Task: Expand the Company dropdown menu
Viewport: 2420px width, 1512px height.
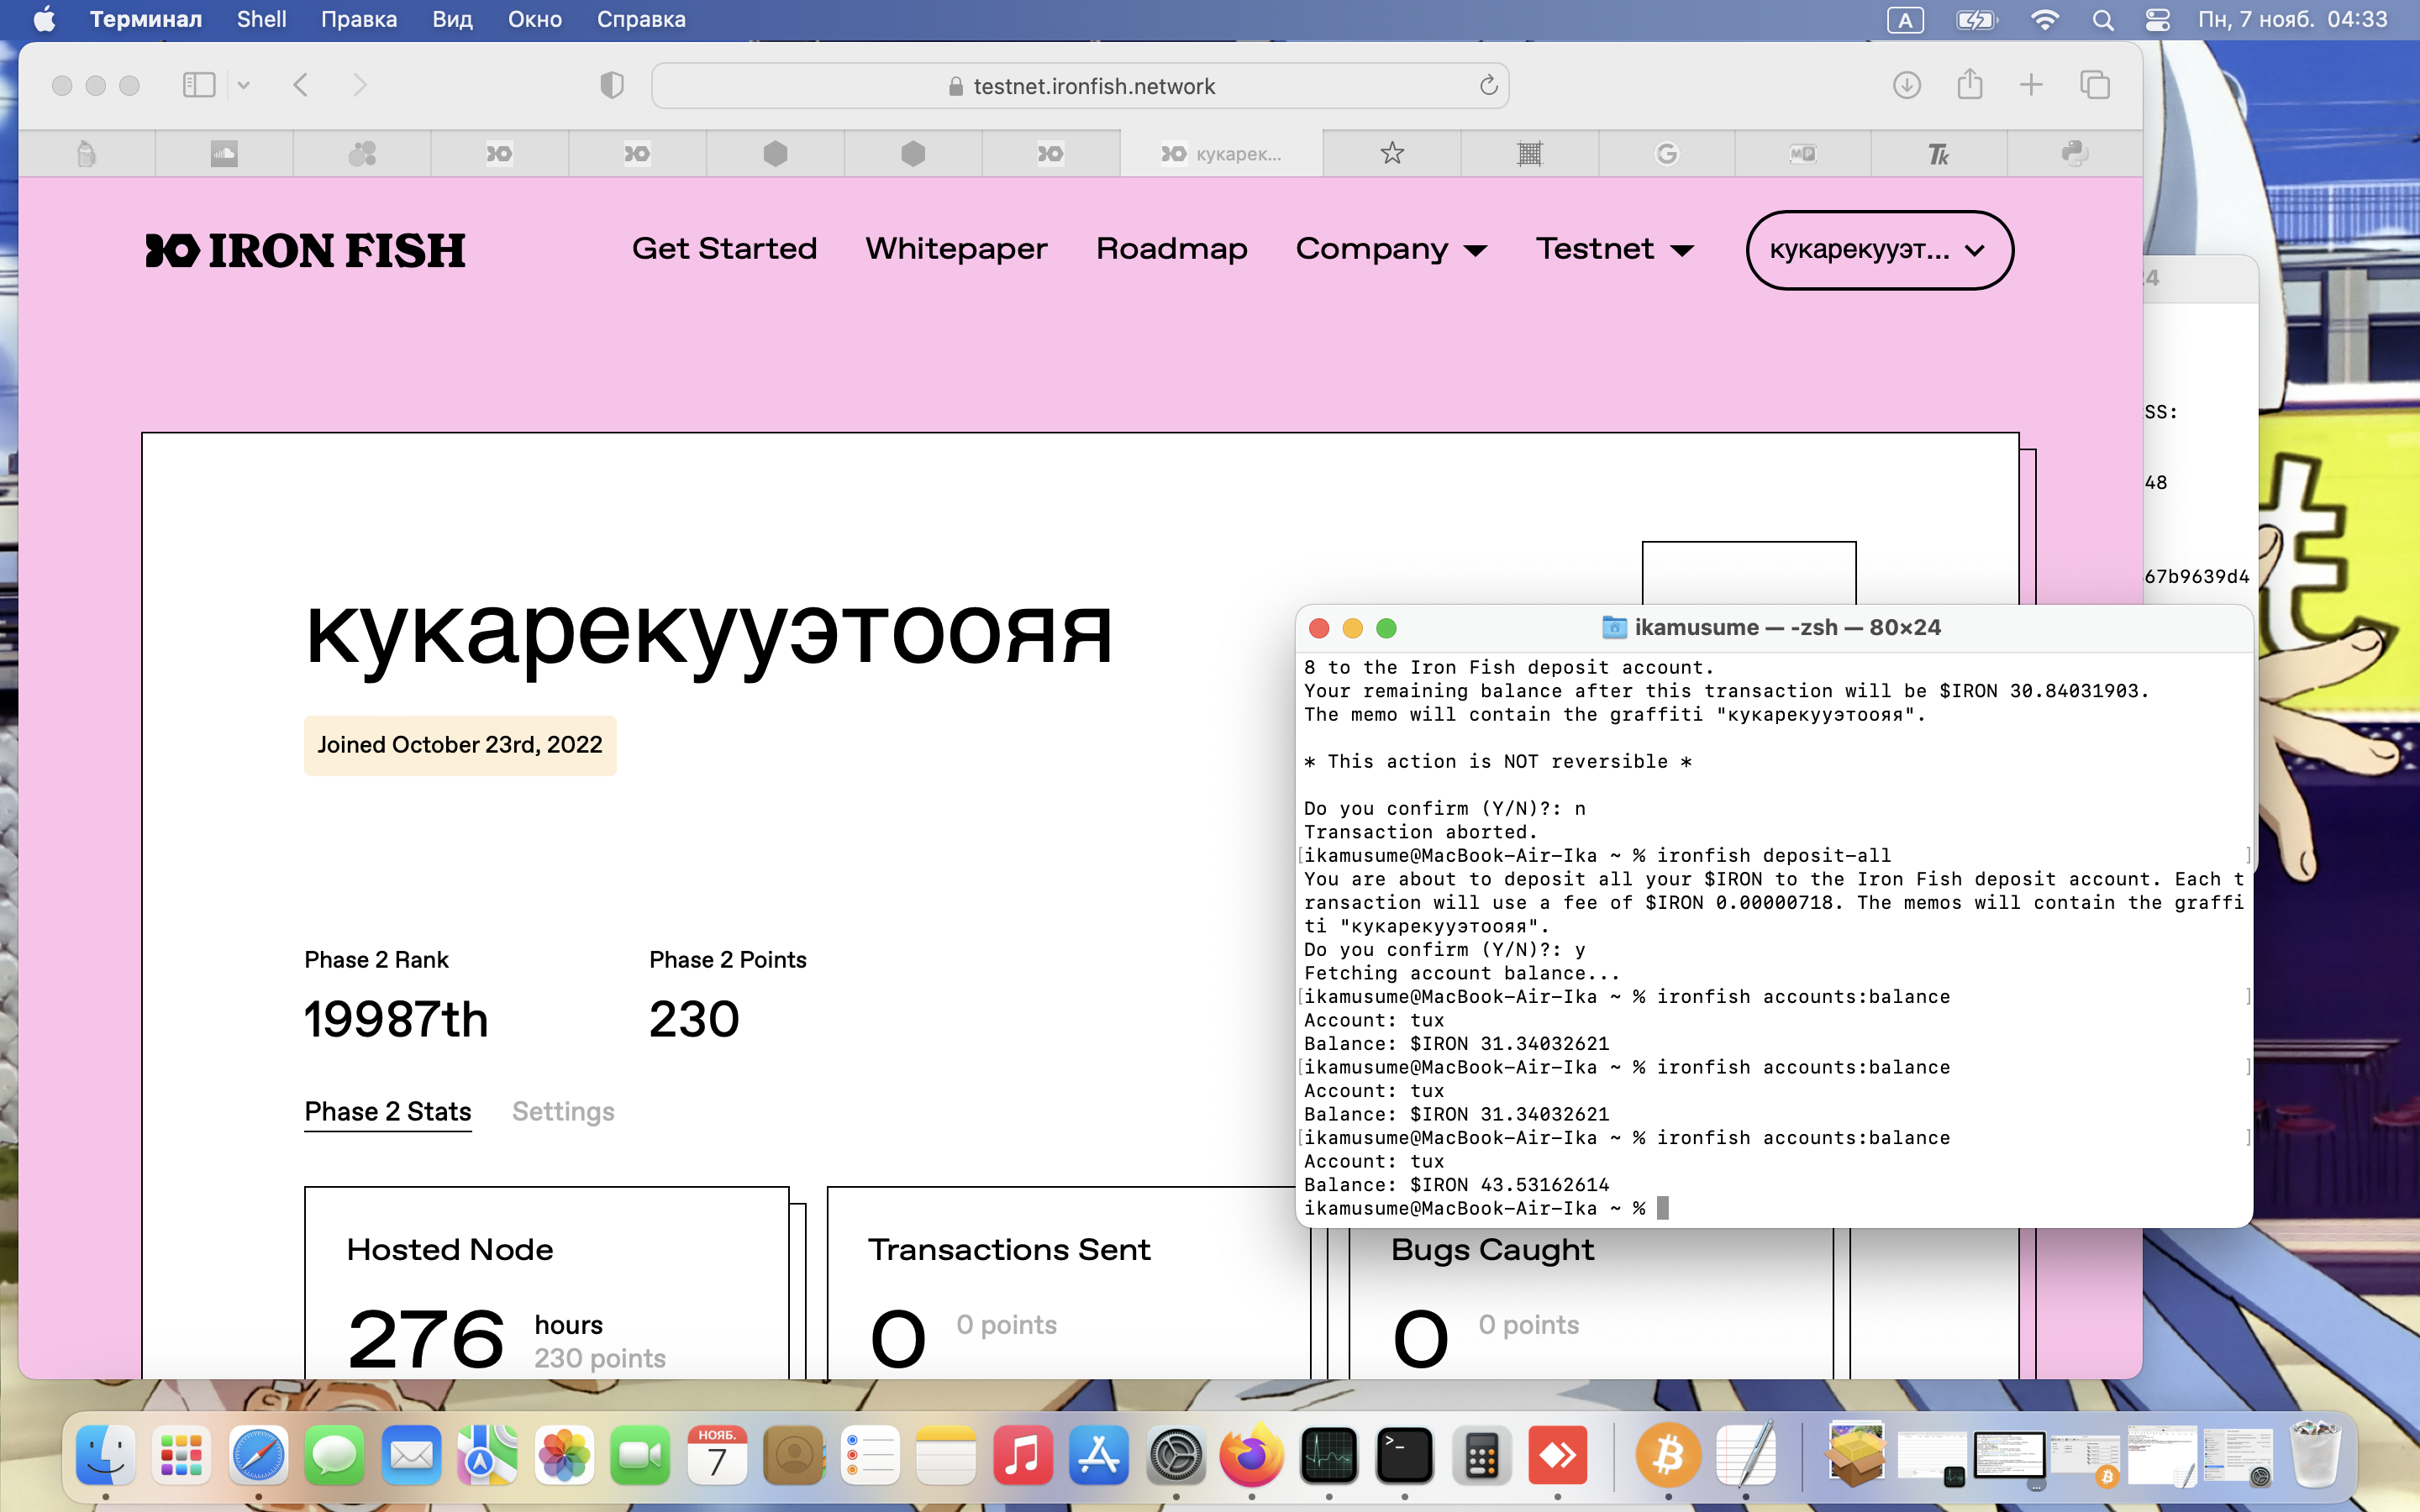Action: click(1391, 249)
